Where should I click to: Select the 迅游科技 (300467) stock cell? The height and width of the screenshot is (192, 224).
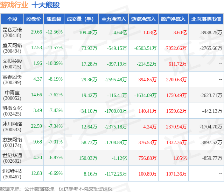pos(12,174)
